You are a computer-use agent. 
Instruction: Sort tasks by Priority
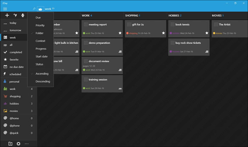[40, 25]
